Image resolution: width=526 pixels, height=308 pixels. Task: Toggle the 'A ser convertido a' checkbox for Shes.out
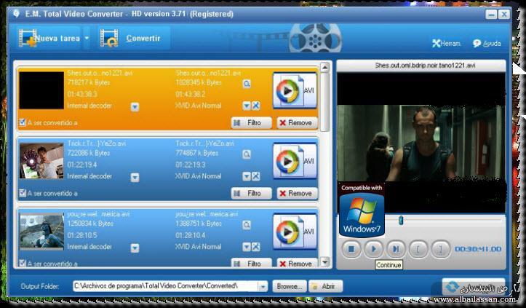click(x=23, y=122)
